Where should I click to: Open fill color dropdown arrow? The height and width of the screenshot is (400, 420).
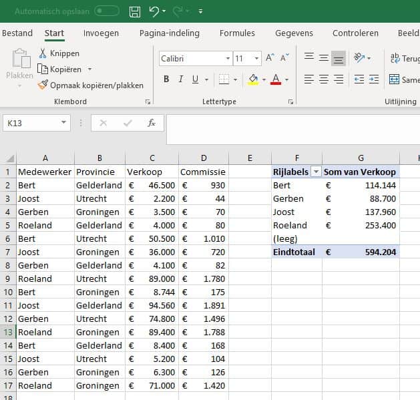264,79
